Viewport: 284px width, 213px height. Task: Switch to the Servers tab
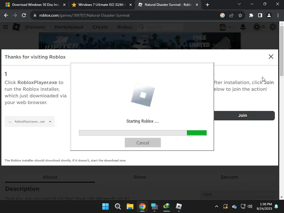pos(229,177)
